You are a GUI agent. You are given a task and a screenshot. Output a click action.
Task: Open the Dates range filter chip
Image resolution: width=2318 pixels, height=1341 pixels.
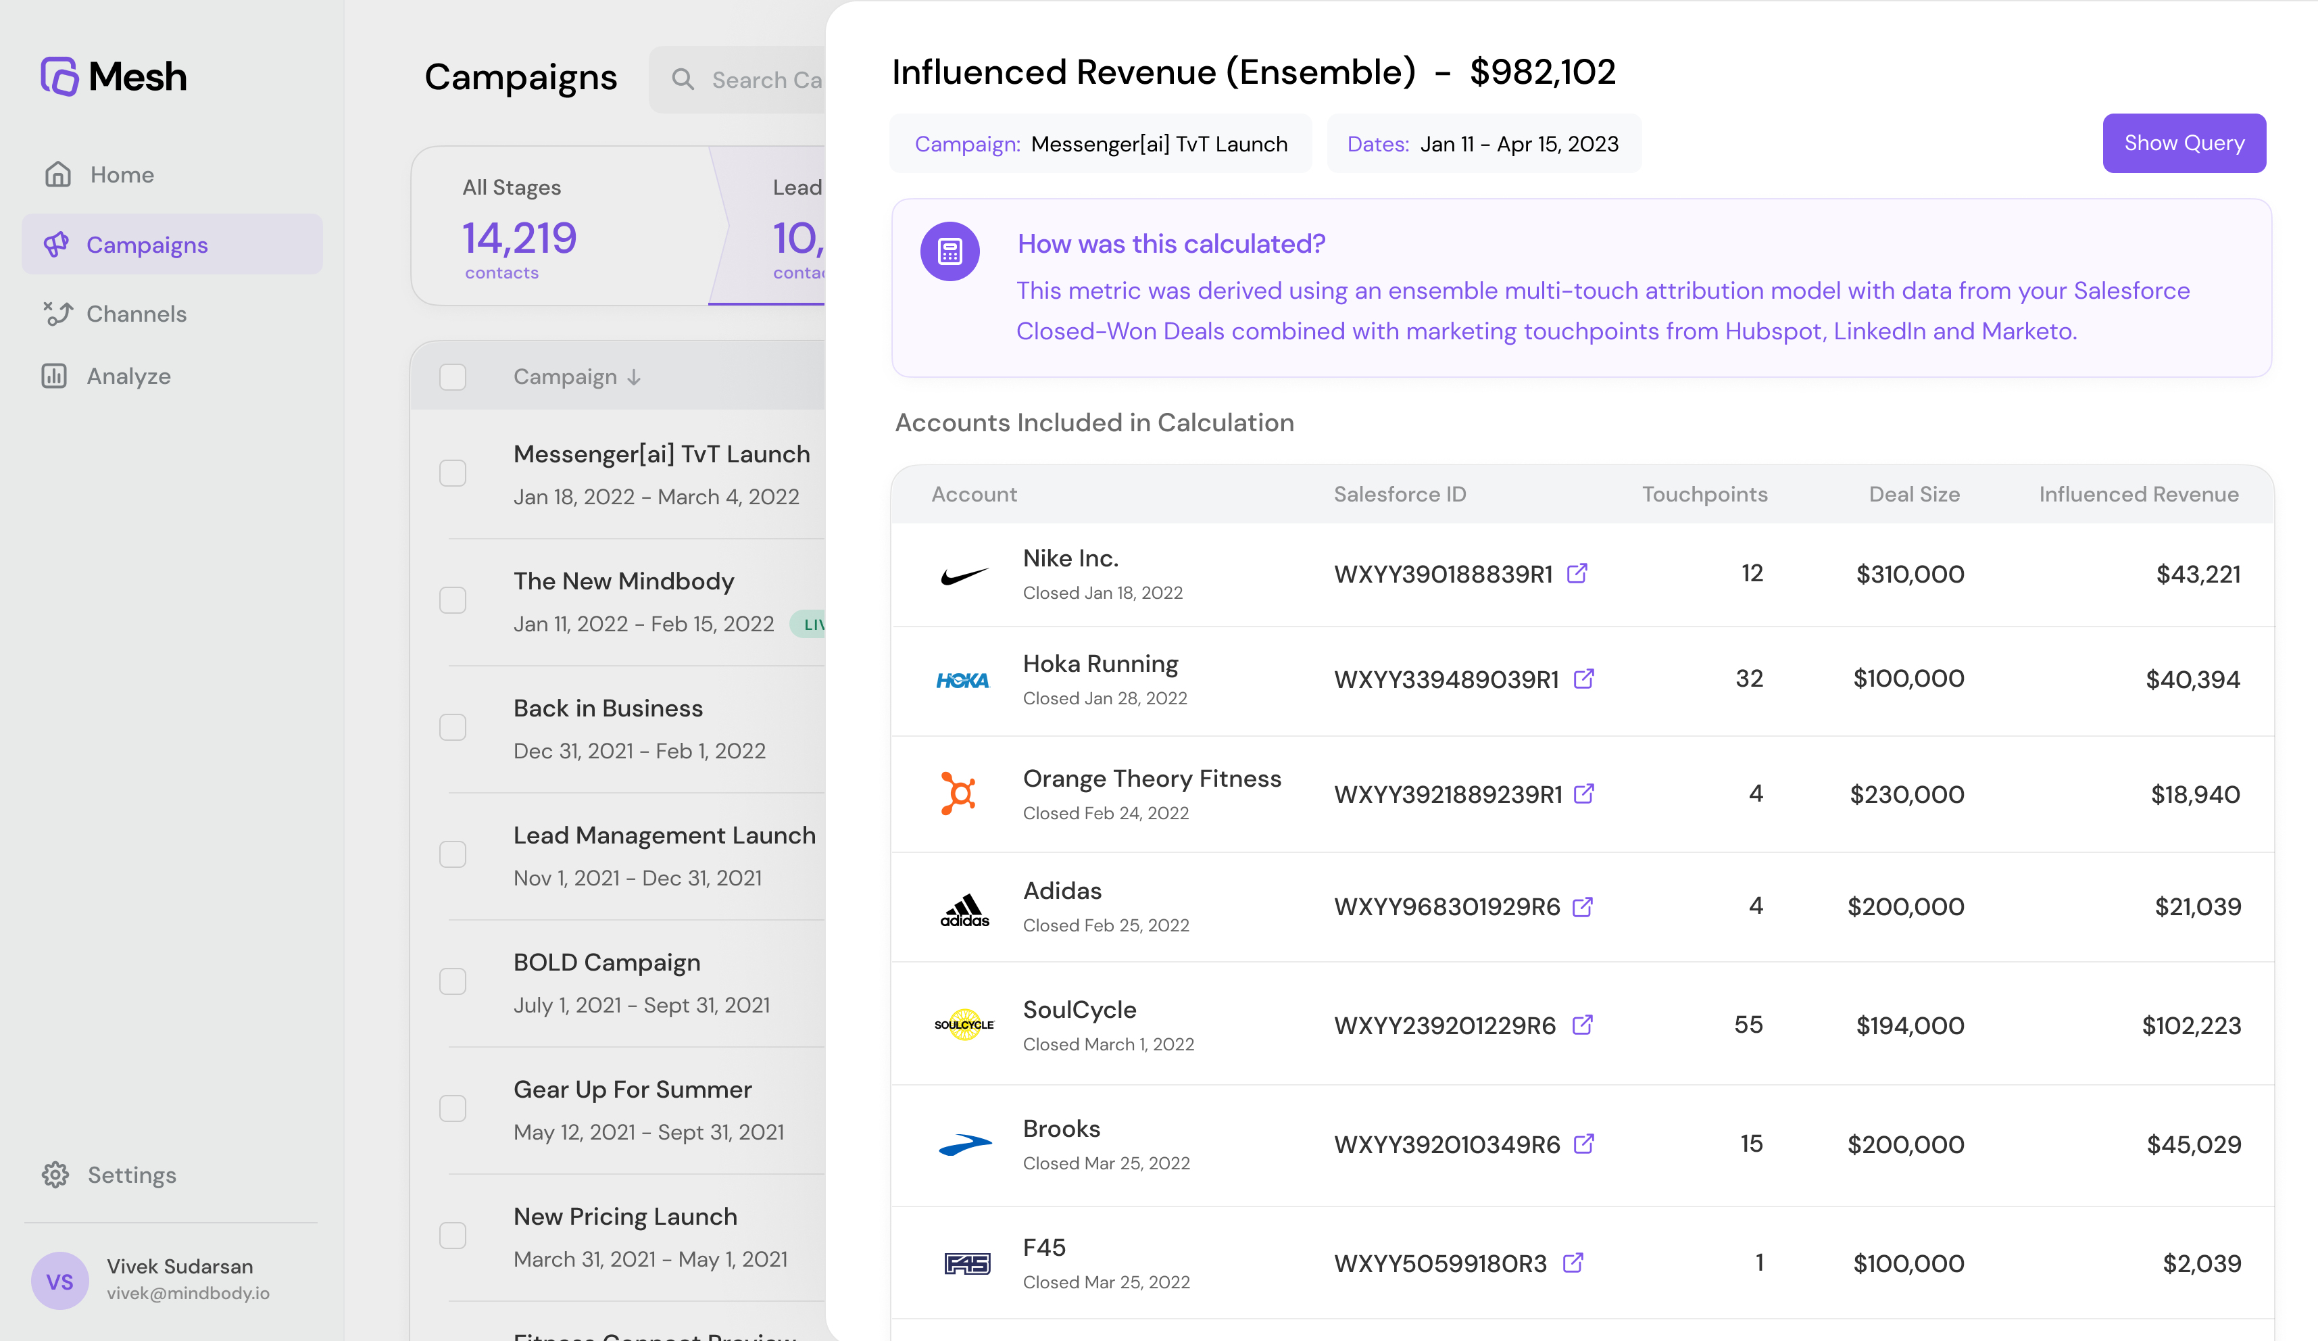coord(1483,145)
